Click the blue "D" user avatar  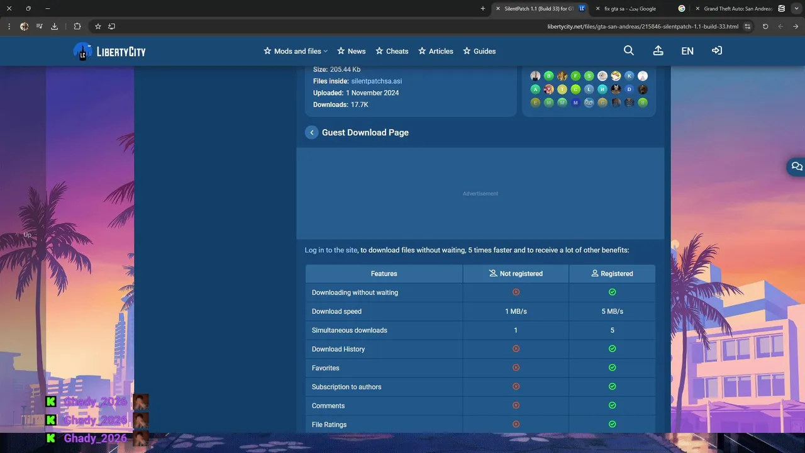pyautogui.click(x=629, y=89)
